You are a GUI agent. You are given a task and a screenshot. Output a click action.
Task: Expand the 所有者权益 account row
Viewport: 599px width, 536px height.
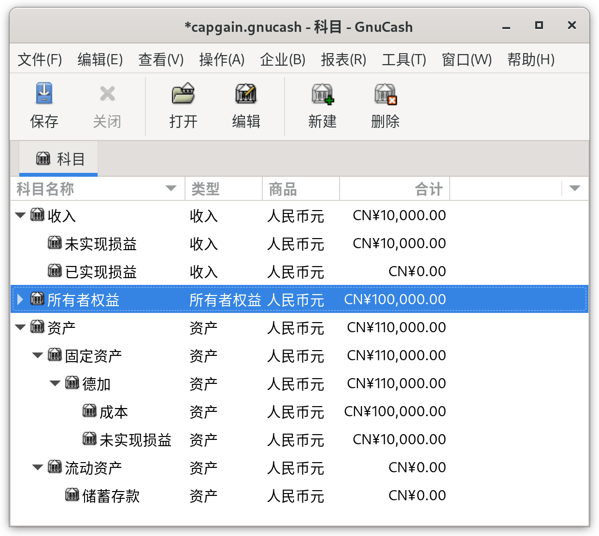(20, 299)
